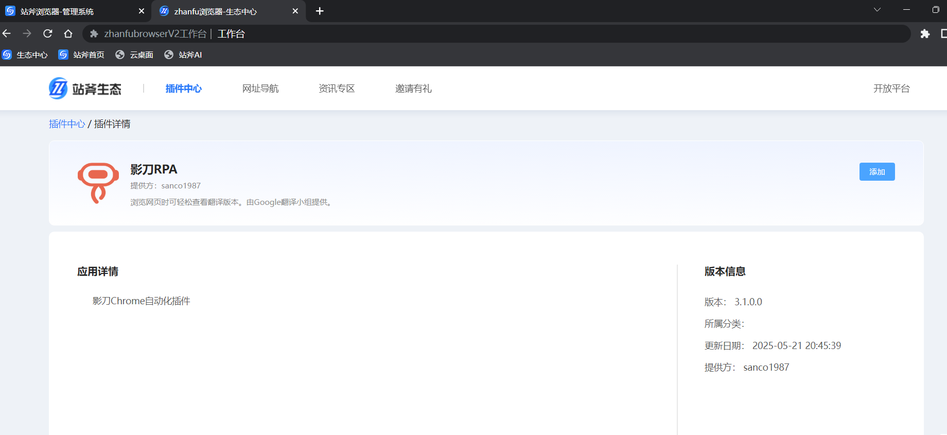The height and width of the screenshot is (435, 947).
Task: Open the 网址导航 navigation item
Action: tap(260, 89)
